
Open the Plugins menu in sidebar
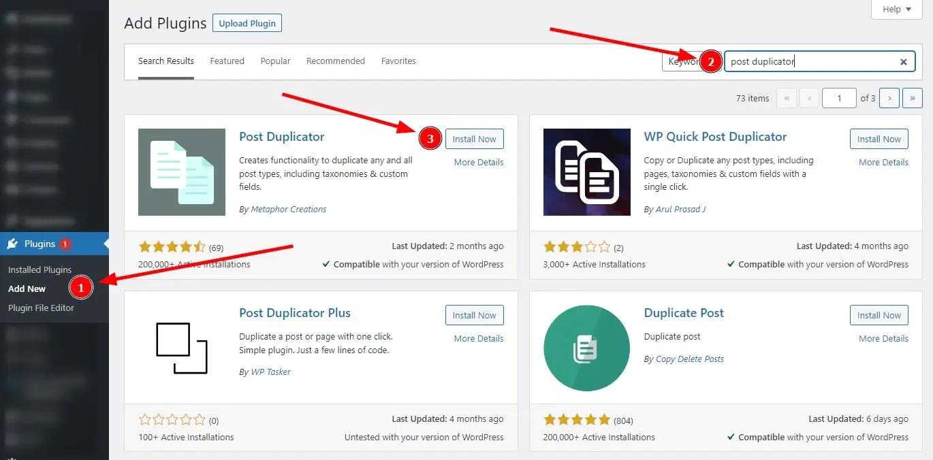click(x=54, y=244)
